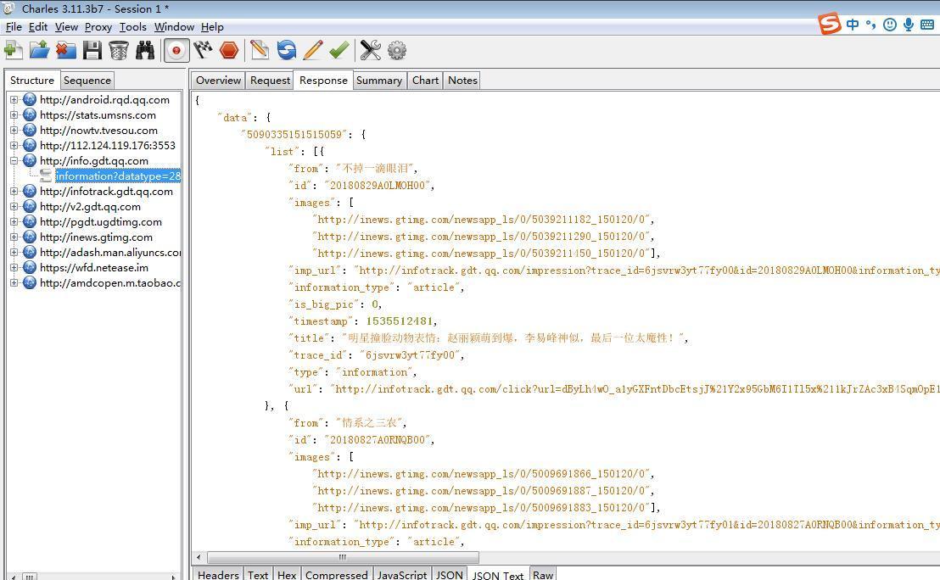Show the Compressed view tab
Viewport: 940px width, 580px height.
pyautogui.click(x=336, y=574)
